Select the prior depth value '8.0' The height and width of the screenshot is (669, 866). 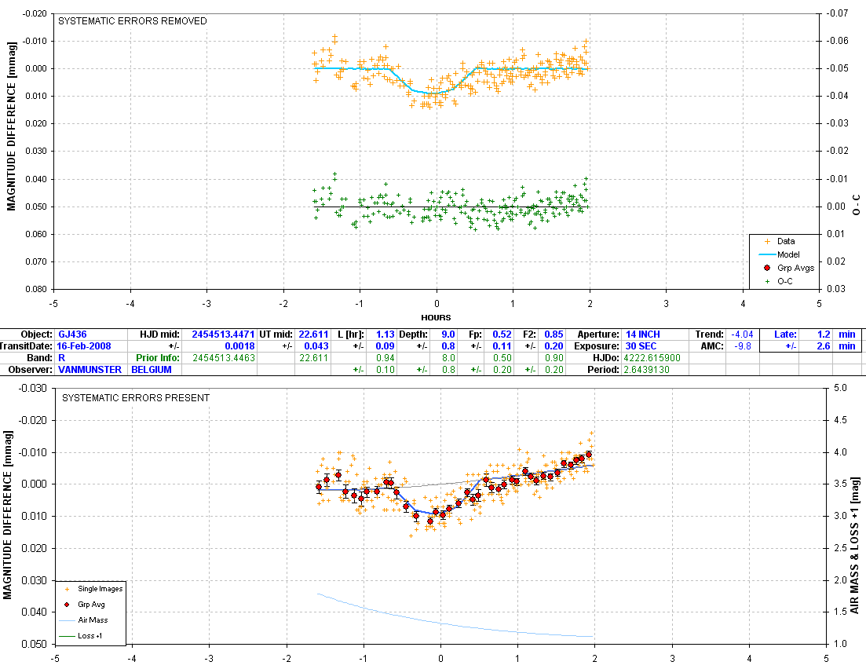pyautogui.click(x=448, y=358)
